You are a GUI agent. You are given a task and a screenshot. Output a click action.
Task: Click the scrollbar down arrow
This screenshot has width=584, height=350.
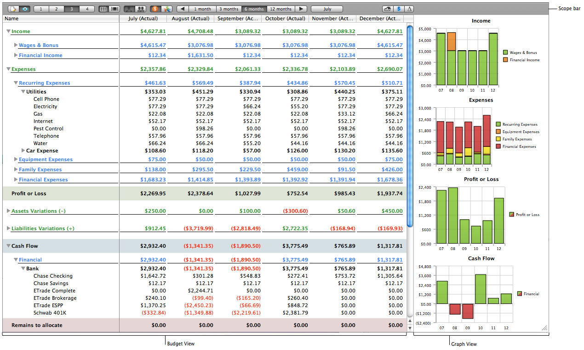(410, 328)
